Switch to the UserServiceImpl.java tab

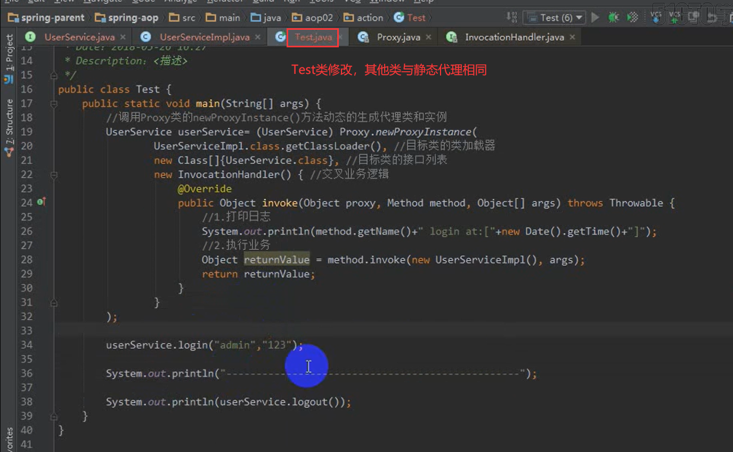coord(205,37)
